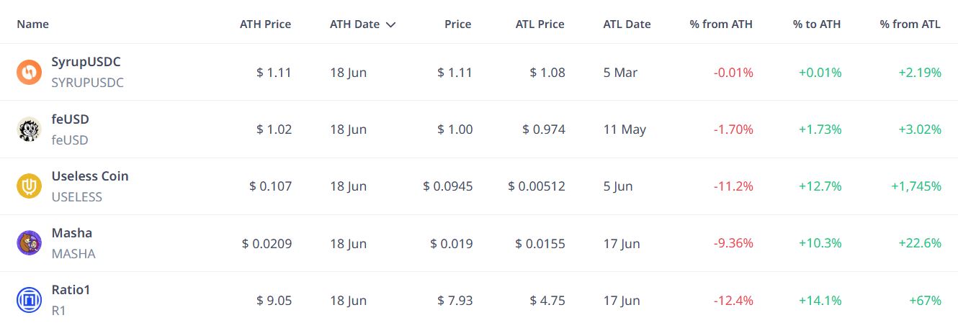Image resolution: width=958 pixels, height=328 pixels.
Task: Sort by % to ATH header
Action: coord(817,24)
